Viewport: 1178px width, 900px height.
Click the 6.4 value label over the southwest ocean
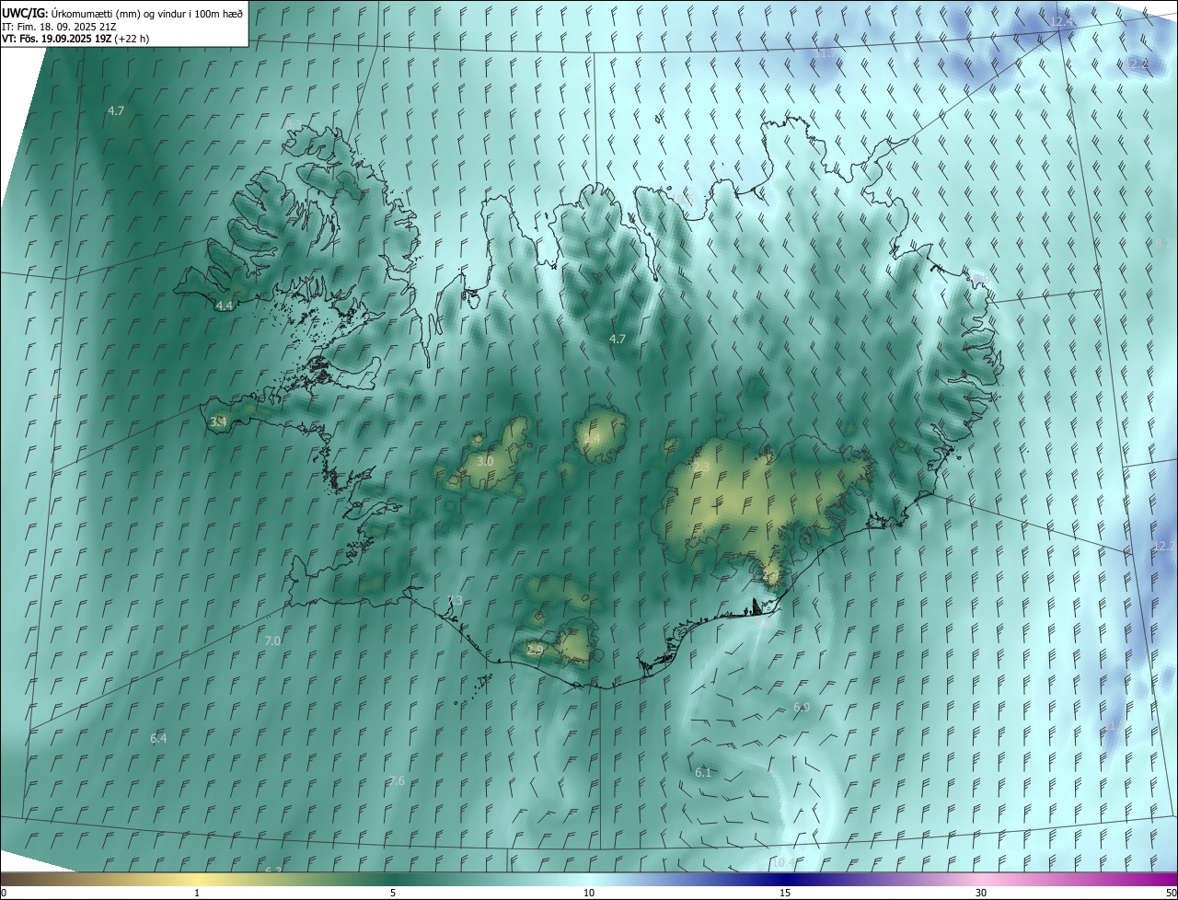(x=158, y=738)
